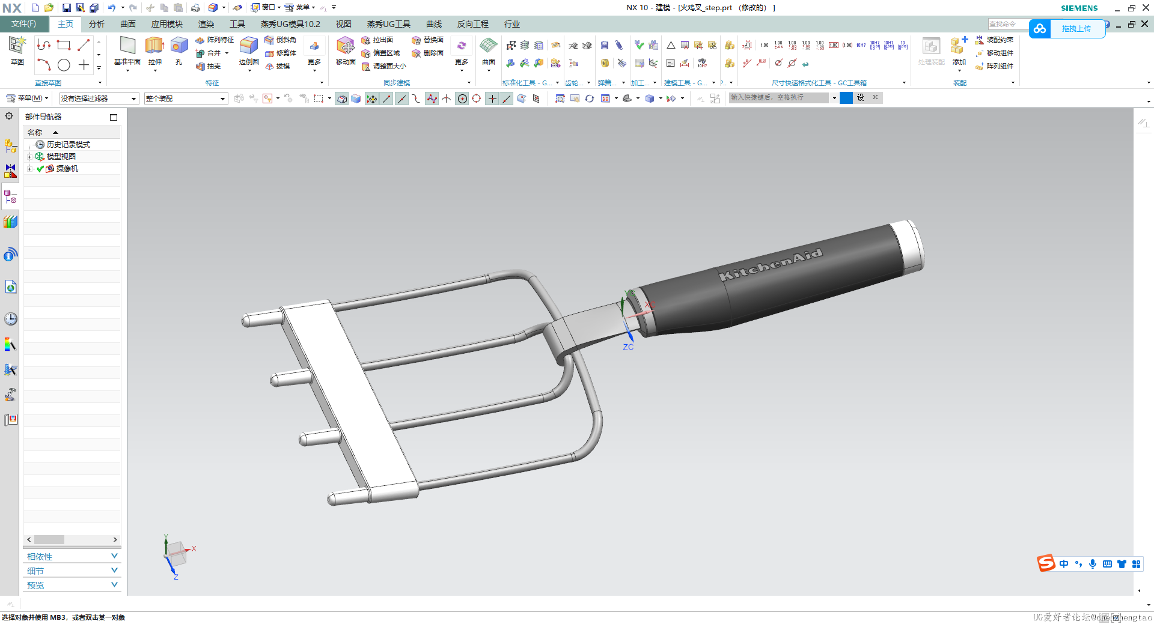Select the Line sketch tool
This screenshot has height=624, width=1154.
(x=84, y=45)
